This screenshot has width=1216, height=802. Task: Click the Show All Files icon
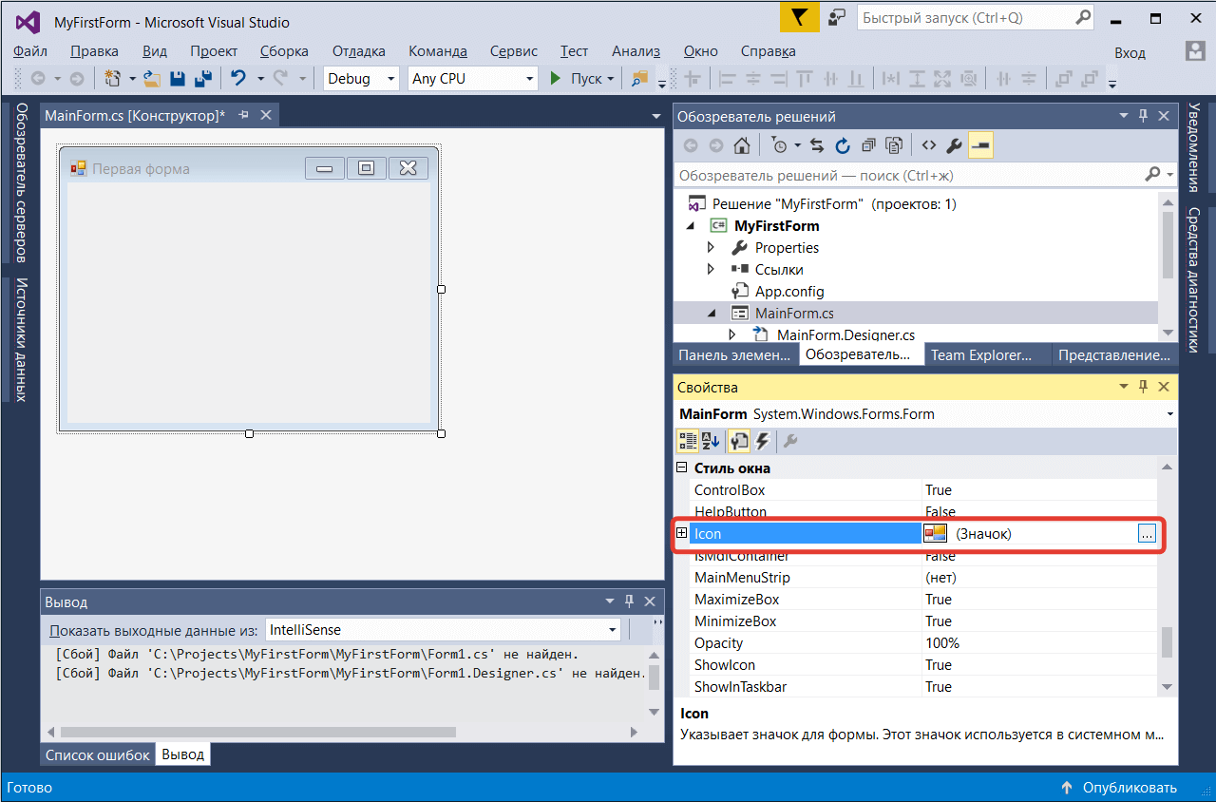894,145
